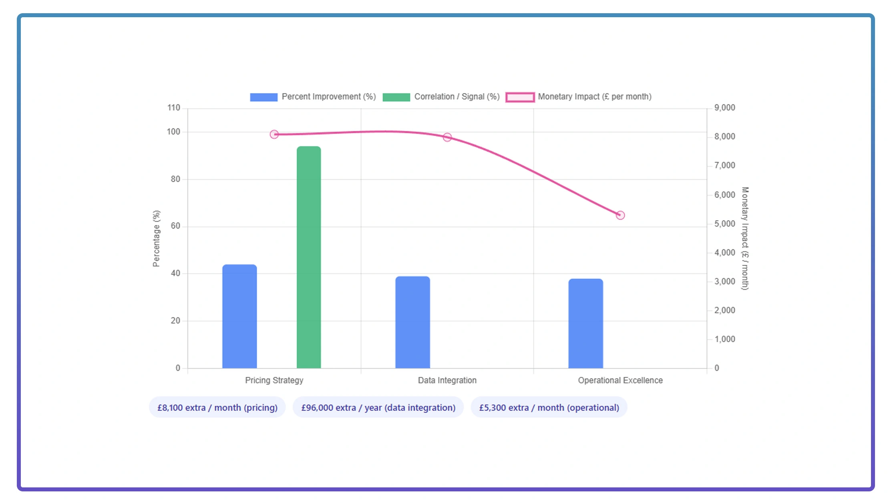The image size is (891, 503).
Task: Select the pink marker near Operational Excellence
Action: click(x=620, y=214)
